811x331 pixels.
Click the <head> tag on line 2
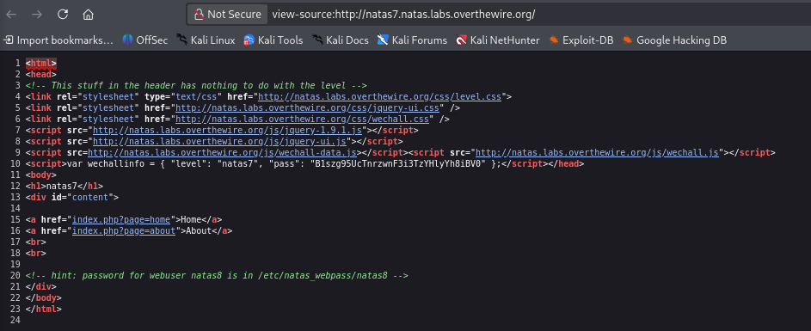pyautogui.click(x=41, y=75)
